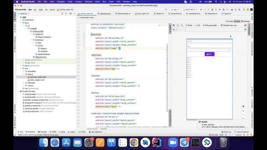Click the red error indicator in design toolbar

245,25
